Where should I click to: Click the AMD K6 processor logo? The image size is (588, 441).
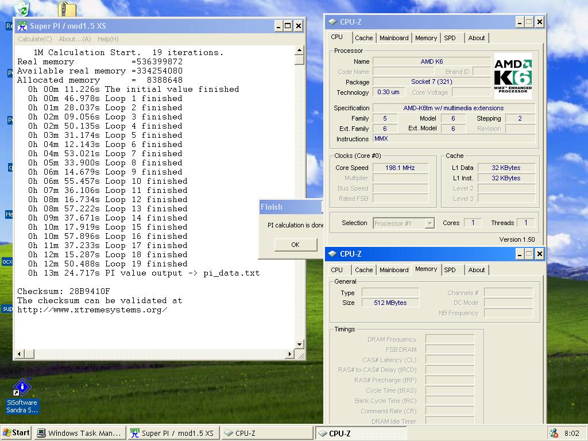tap(513, 76)
